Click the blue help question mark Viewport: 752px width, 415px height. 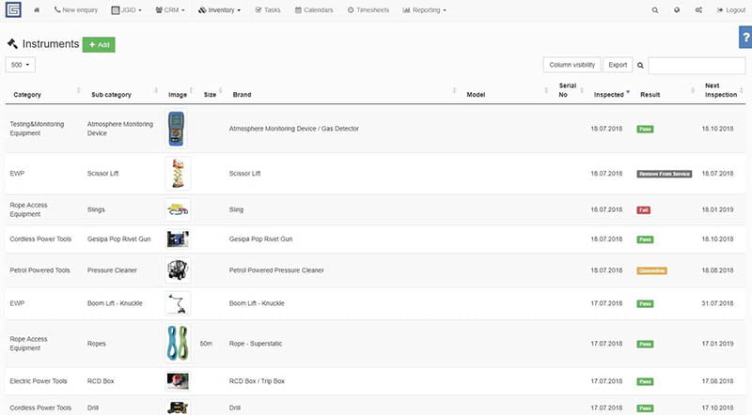(745, 37)
